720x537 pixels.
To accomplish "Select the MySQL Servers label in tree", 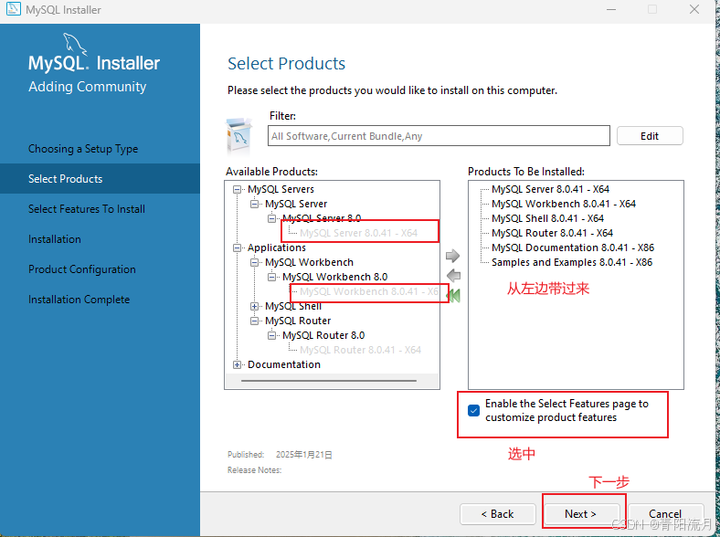I will 281,189.
